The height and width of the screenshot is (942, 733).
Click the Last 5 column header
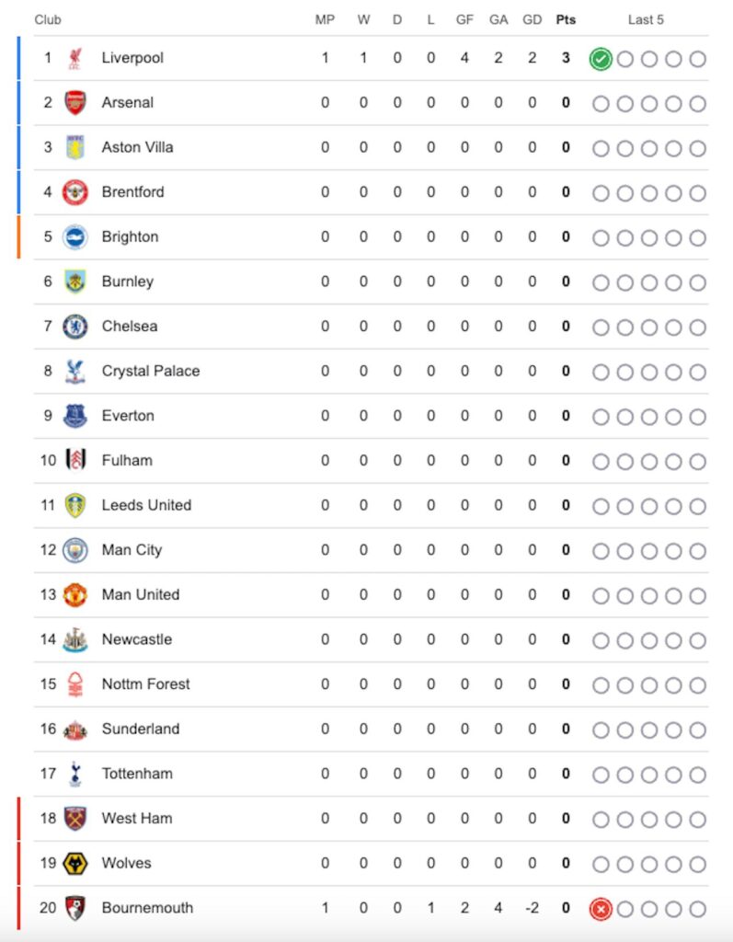coord(646,19)
